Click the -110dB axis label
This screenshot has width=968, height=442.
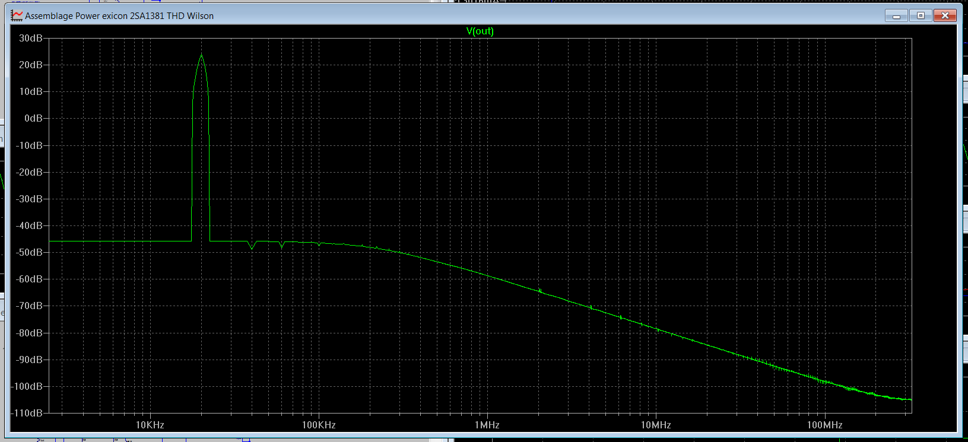point(27,413)
